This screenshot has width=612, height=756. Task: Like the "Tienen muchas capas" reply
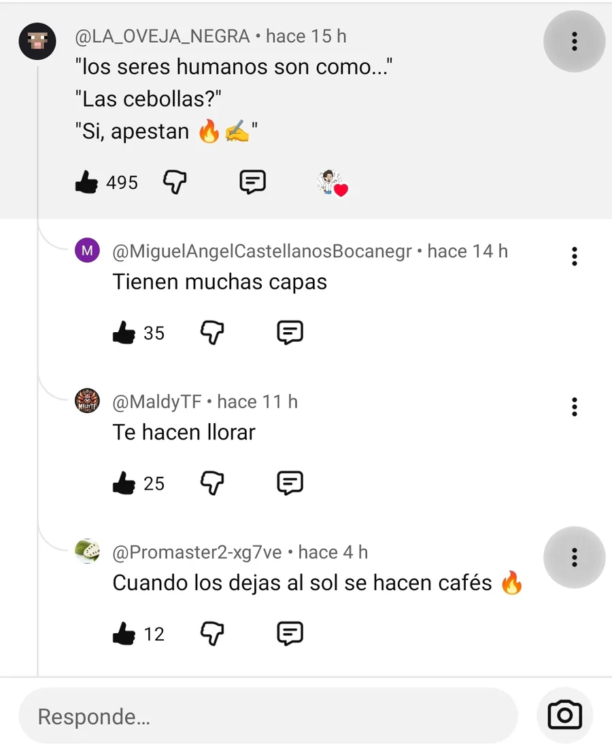124,333
